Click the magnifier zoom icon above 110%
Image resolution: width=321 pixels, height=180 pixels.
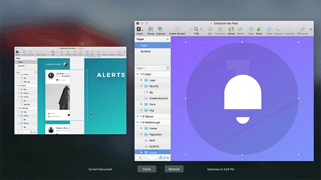pos(196,29)
